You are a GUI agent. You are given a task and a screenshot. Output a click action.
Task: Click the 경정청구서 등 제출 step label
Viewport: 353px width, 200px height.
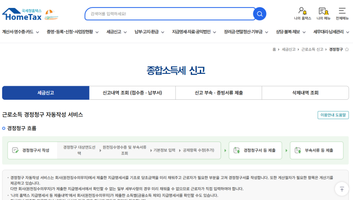tap(259, 150)
